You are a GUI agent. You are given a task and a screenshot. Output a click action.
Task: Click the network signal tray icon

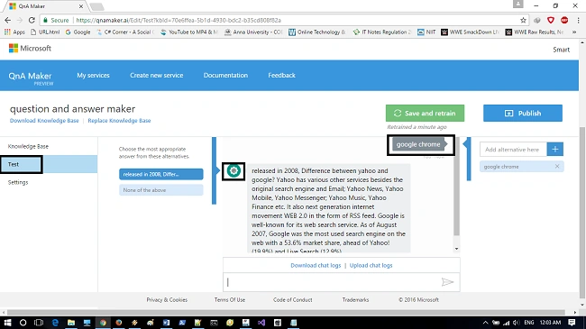pos(507,323)
